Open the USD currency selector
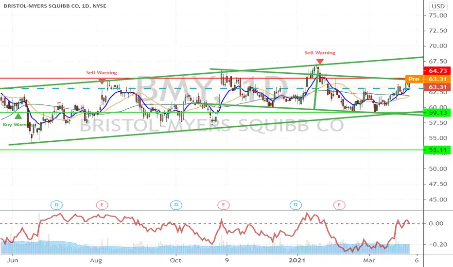The height and width of the screenshot is (267, 453). (x=438, y=6)
